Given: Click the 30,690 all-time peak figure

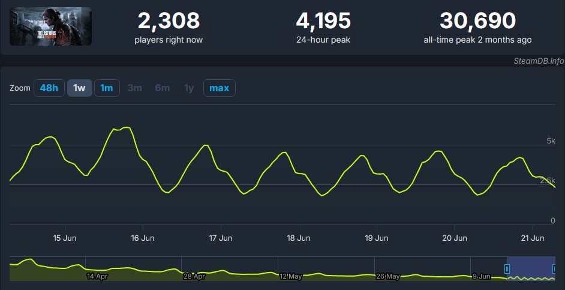Looking at the screenshot, I should (x=478, y=21).
